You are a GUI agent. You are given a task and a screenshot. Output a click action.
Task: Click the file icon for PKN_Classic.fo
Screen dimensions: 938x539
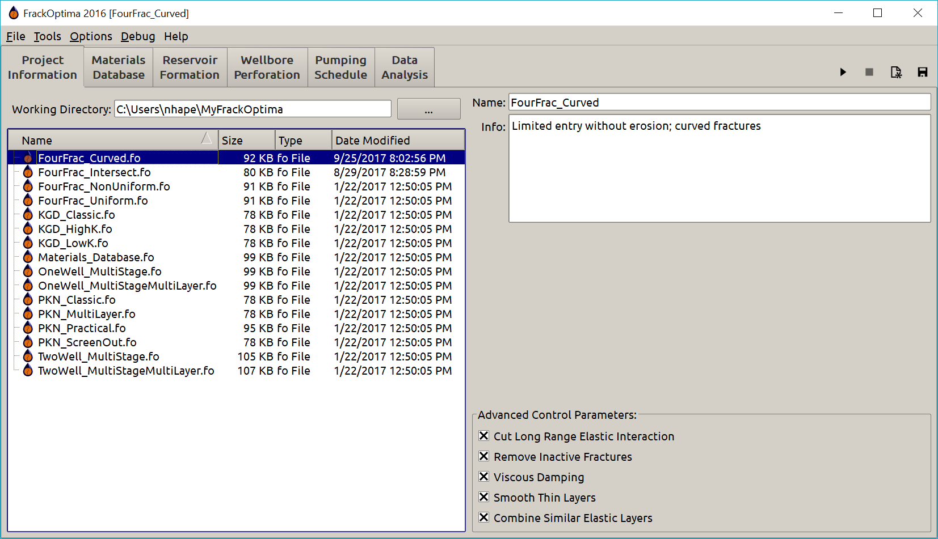(28, 299)
